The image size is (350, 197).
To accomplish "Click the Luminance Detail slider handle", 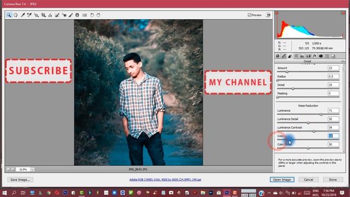I will point(308,123).
